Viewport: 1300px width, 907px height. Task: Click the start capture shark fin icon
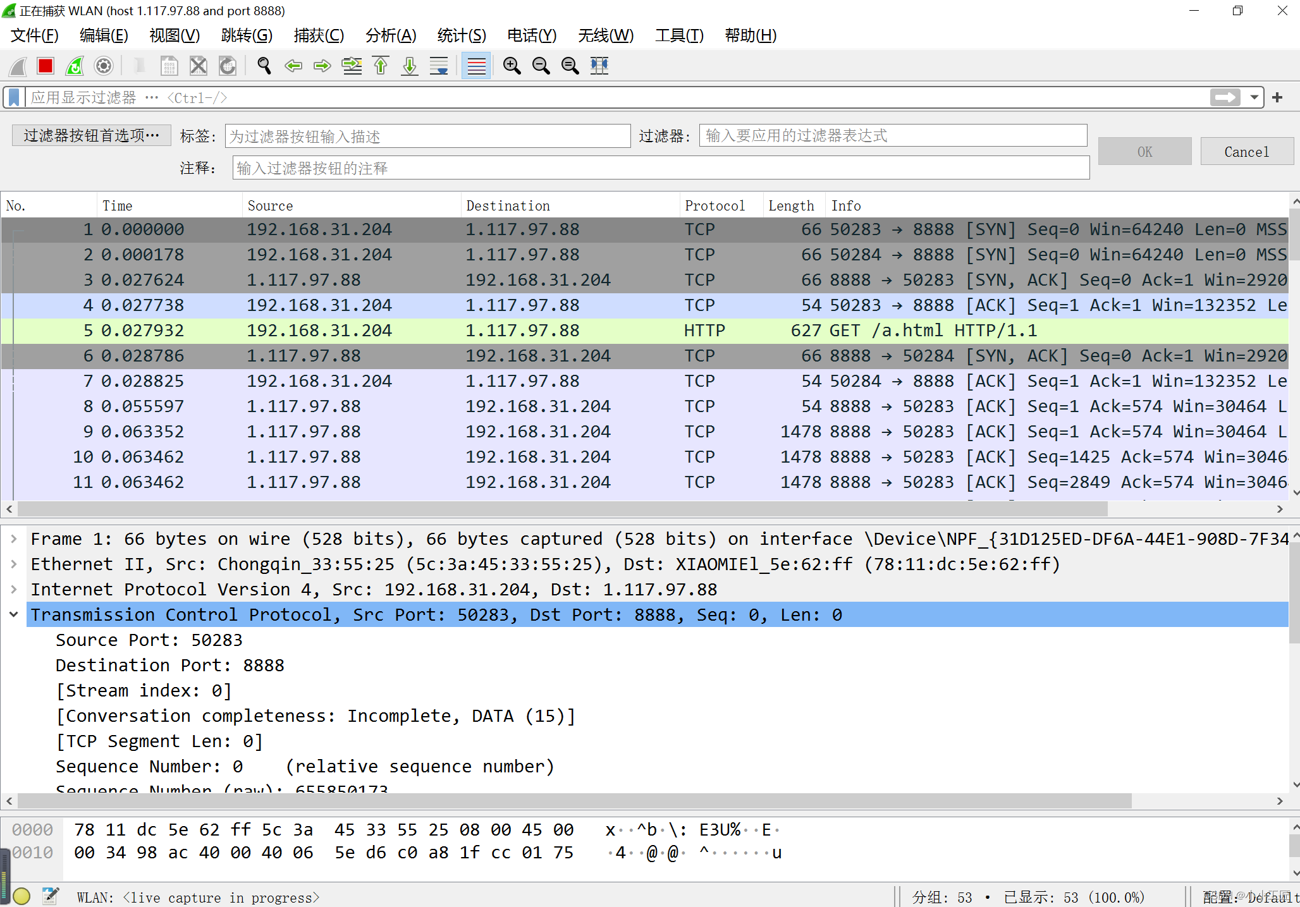[x=18, y=66]
